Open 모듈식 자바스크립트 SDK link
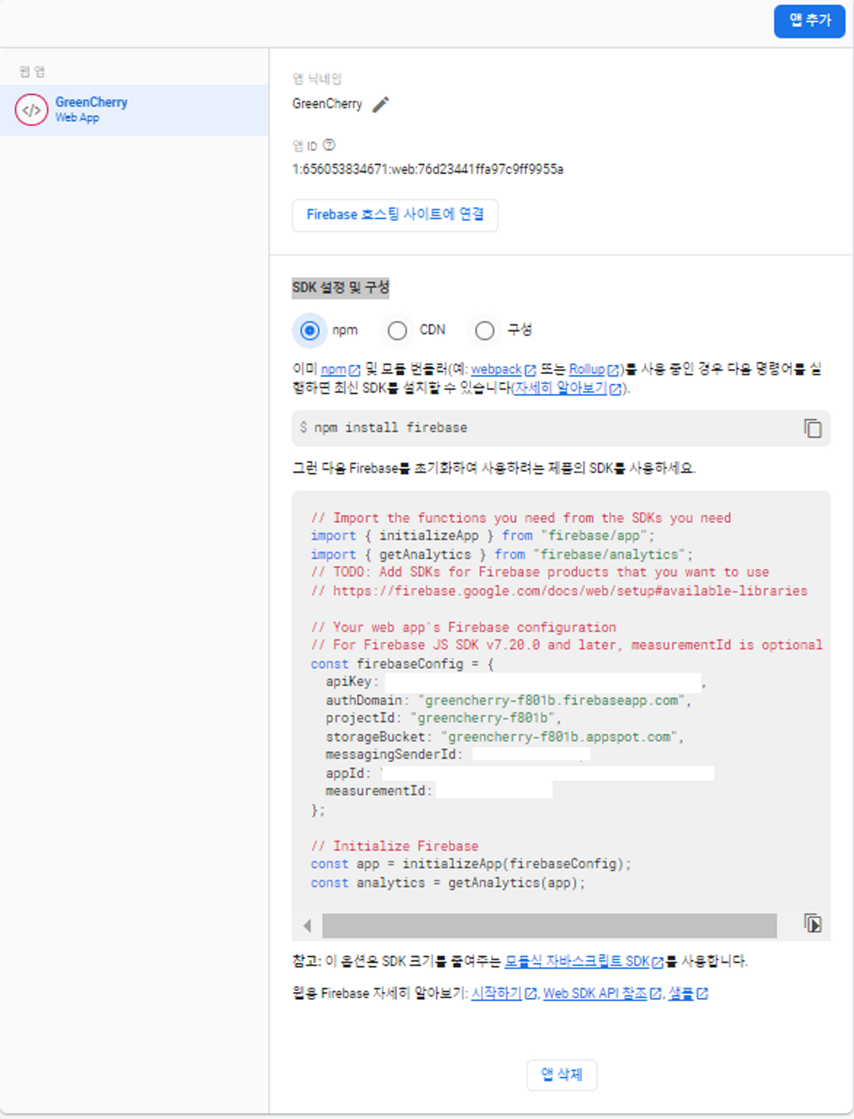Image resolution: width=854 pixels, height=1119 pixels. point(577,961)
